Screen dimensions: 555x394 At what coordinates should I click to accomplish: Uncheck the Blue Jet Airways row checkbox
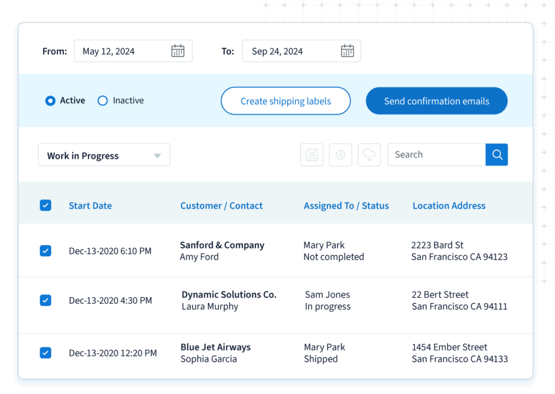tap(46, 353)
